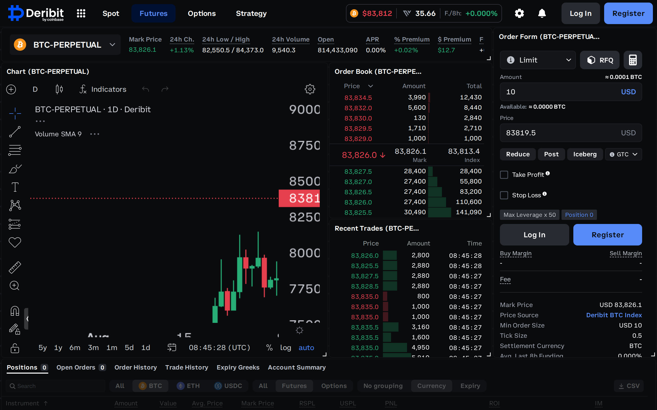Open notifications bell icon

pos(542,13)
